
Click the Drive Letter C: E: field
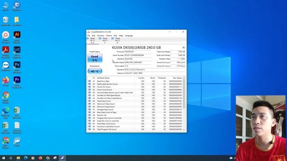click(x=138, y=66)
